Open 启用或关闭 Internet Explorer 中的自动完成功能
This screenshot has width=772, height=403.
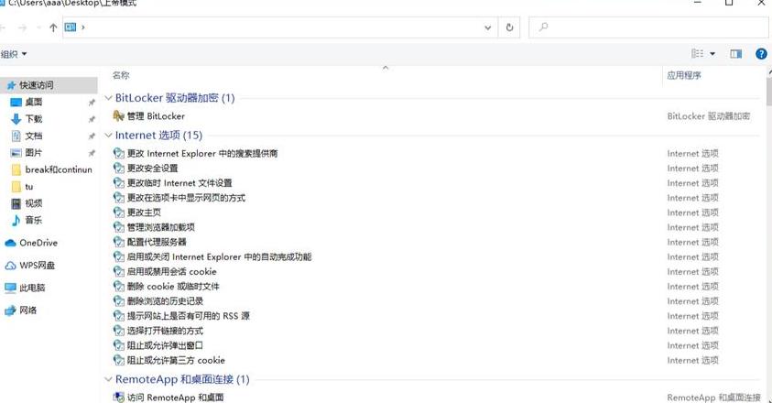(x=219, y=256)
